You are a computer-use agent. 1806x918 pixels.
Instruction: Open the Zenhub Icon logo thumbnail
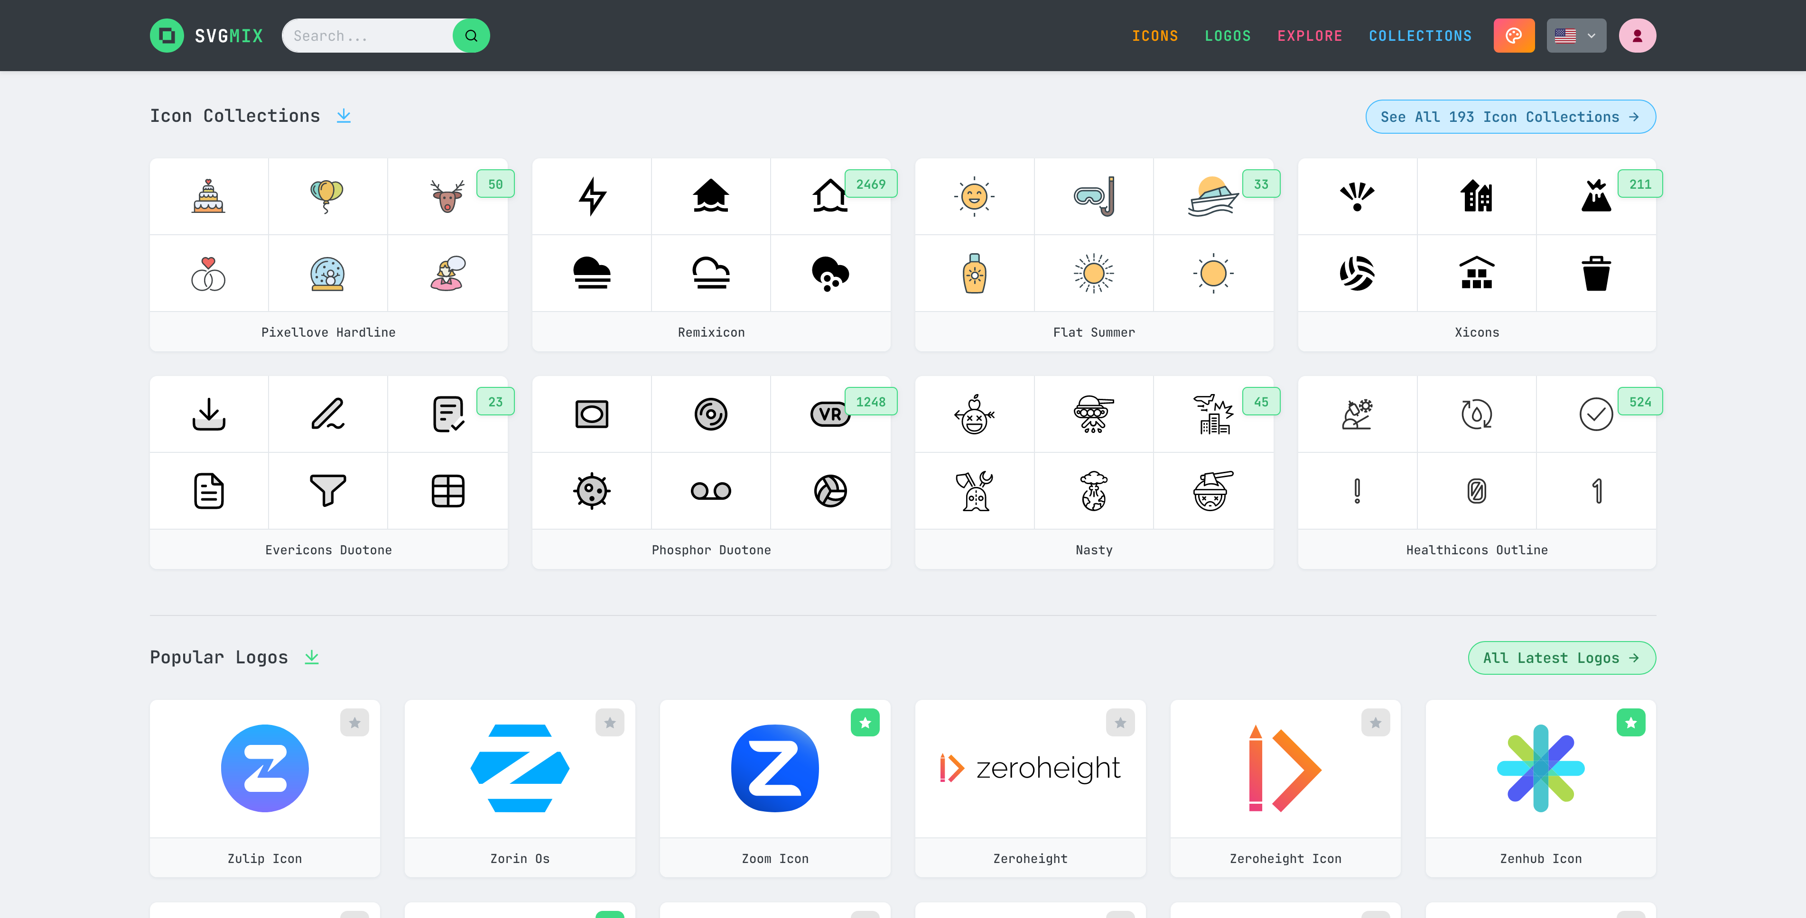click(x=1540, y=769)
